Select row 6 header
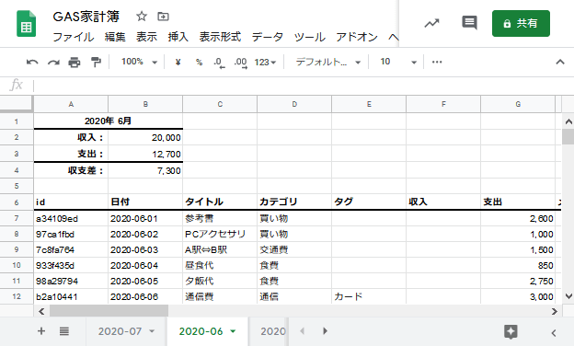The image size is (574, 346). 17,202
